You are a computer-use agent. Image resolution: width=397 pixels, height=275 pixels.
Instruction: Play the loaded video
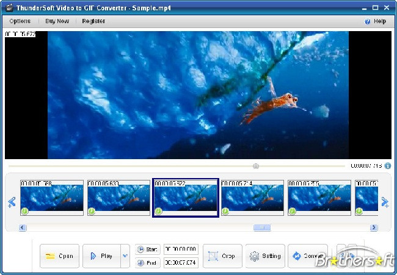pyautogui.click(x=101, y=256)
